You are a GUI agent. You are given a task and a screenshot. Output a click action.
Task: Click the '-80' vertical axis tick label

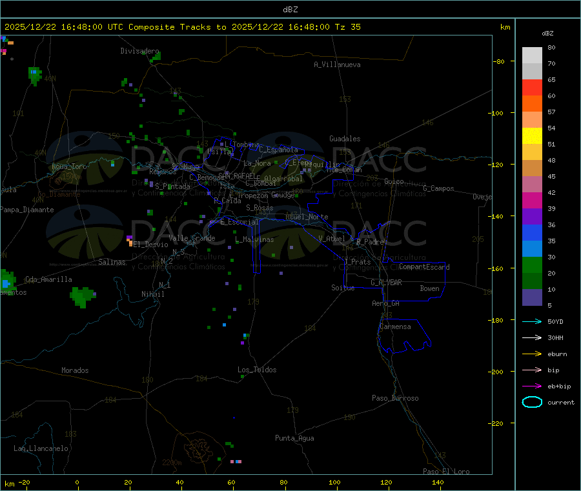click(499, 61)
